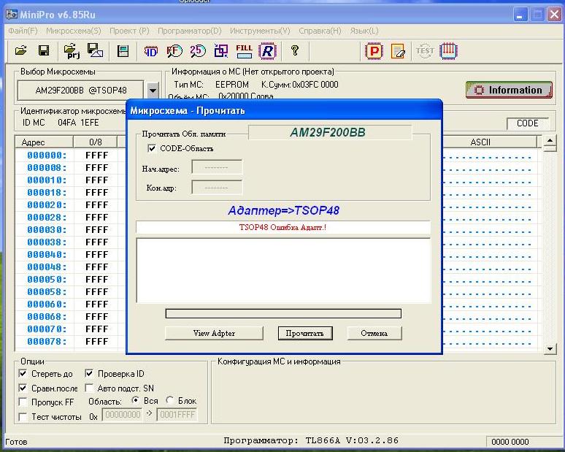Enable the Тест чистоты checkbox
Screen dimensions: 565x452
click(23, 417)
